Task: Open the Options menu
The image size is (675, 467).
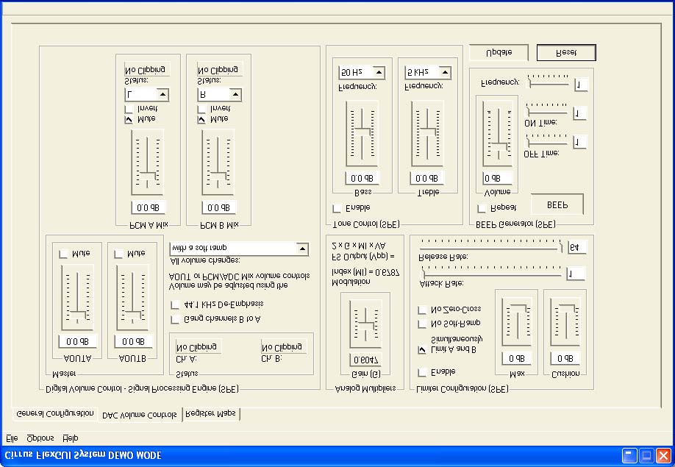Action: (40, 438)
